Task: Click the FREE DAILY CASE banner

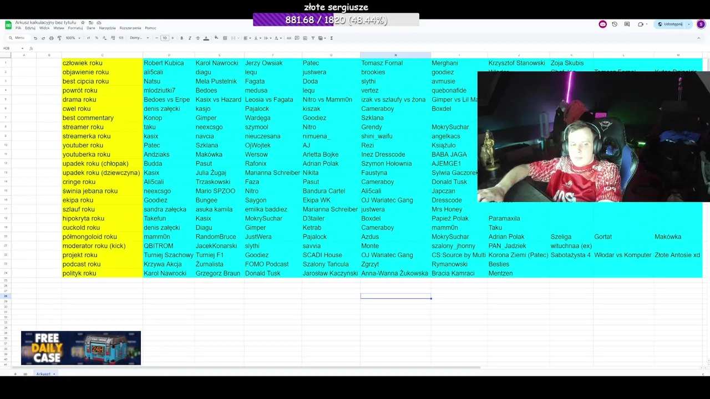Action: (x=81, y=348)
